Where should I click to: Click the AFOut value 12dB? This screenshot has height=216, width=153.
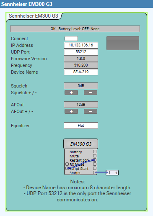pos(81,105)
